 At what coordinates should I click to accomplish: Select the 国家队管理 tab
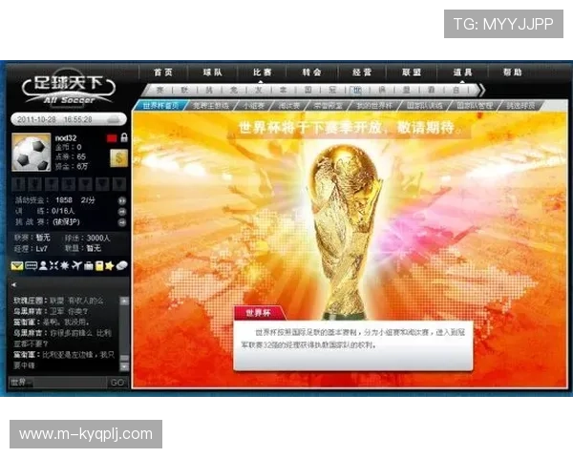click(x=475, y=106)
